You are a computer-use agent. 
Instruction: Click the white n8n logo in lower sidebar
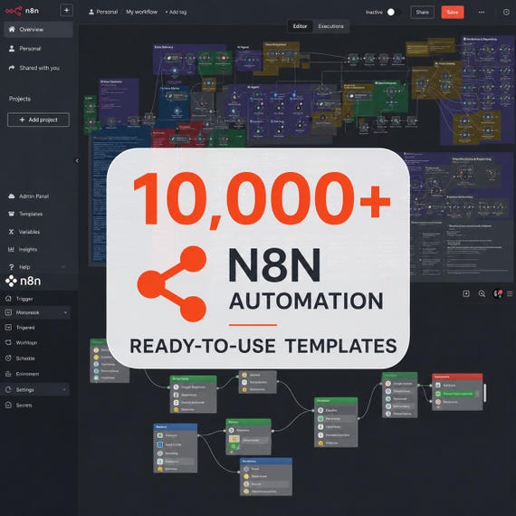pos(23,281)
